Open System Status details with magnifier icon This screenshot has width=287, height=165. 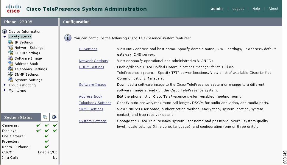coord(45,117)
